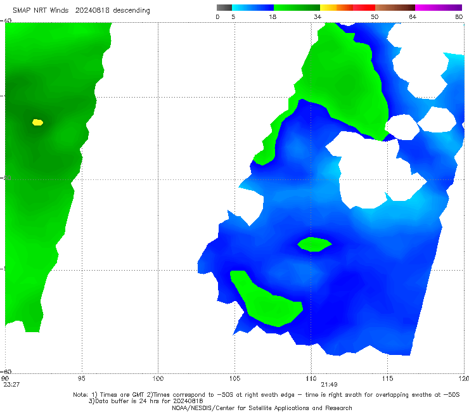This screenshot has height=412, width=469.
Task: Click the small green patch near 110 longitude
Action: click(314, 245)
